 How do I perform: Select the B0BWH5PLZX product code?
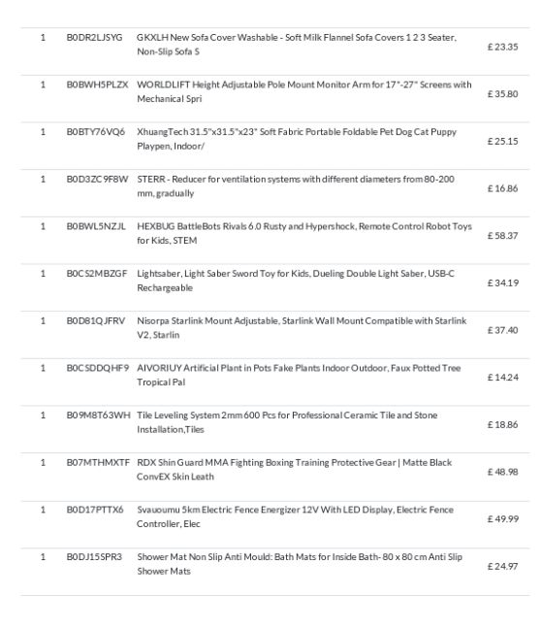(97, 84)
